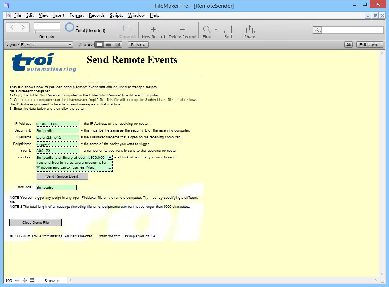Screen dimensions: 389x287
Task: Click the ScriptName field trigger2
Action: point(57,144)
